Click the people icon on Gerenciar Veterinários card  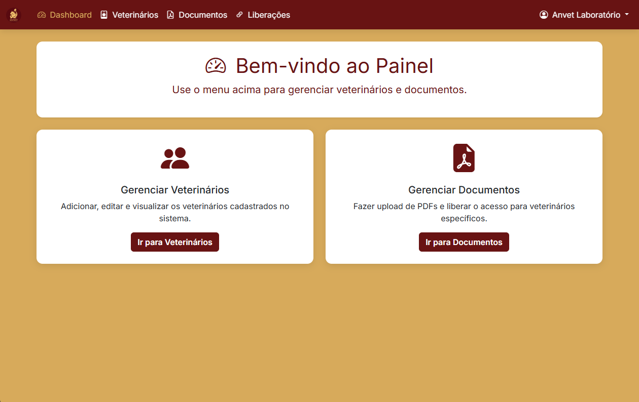point(174,158)
